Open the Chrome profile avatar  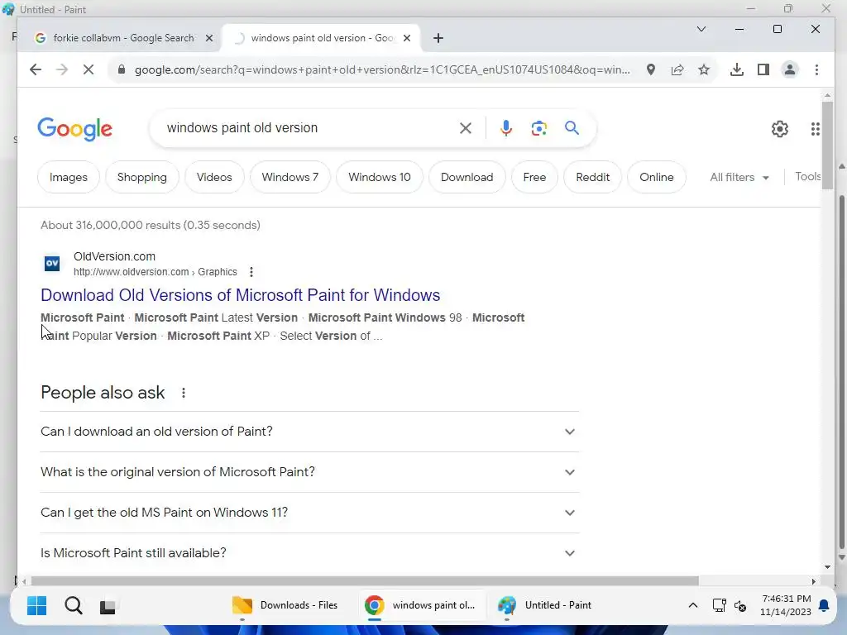pos(790,69)
